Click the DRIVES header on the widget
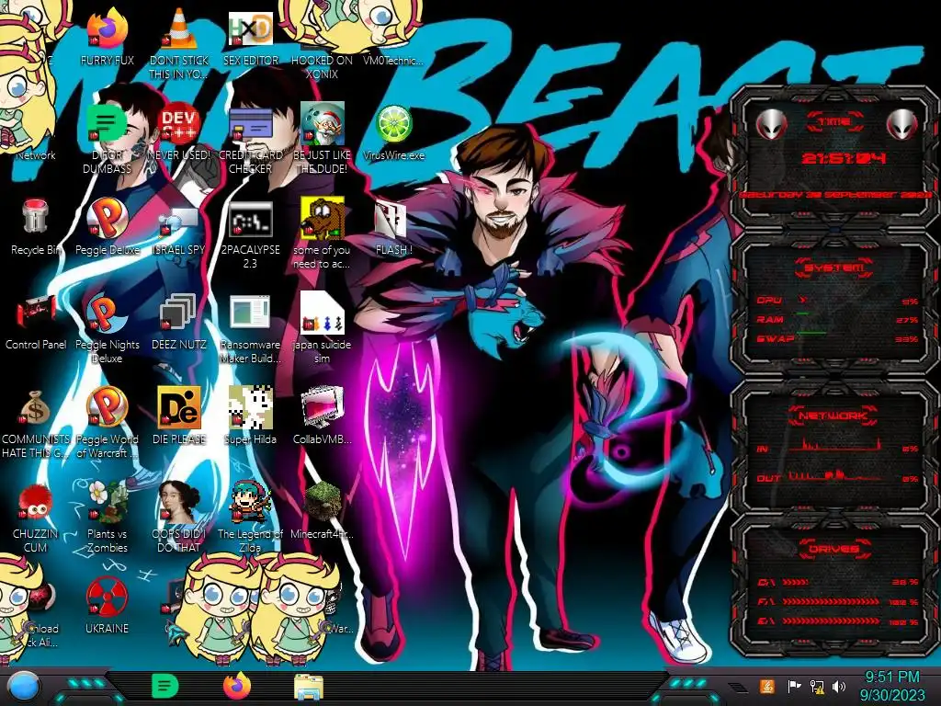The height and width of the screenshot is (706, 941). (833, 549)
